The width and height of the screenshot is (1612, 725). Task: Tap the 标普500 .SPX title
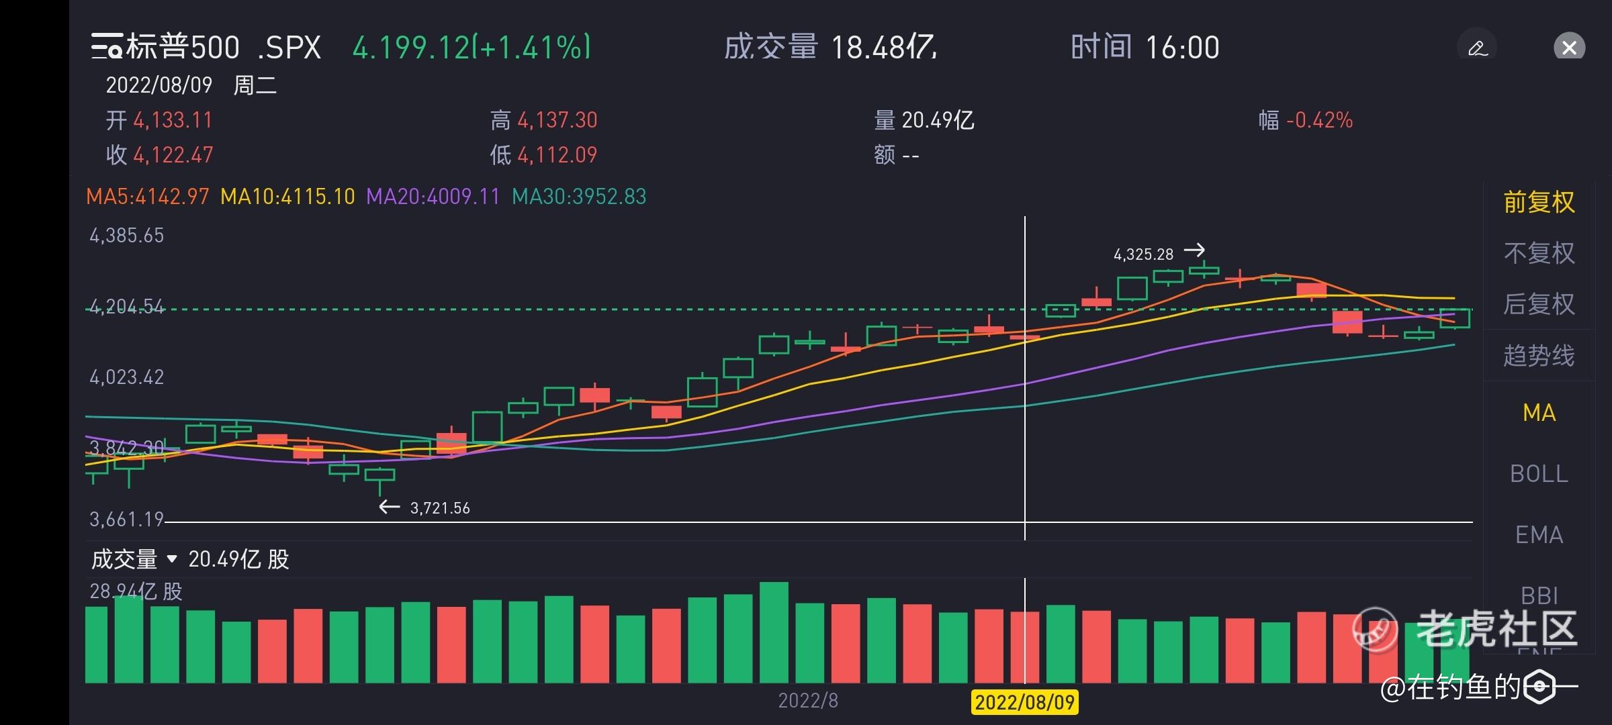(x=224, y=47)
